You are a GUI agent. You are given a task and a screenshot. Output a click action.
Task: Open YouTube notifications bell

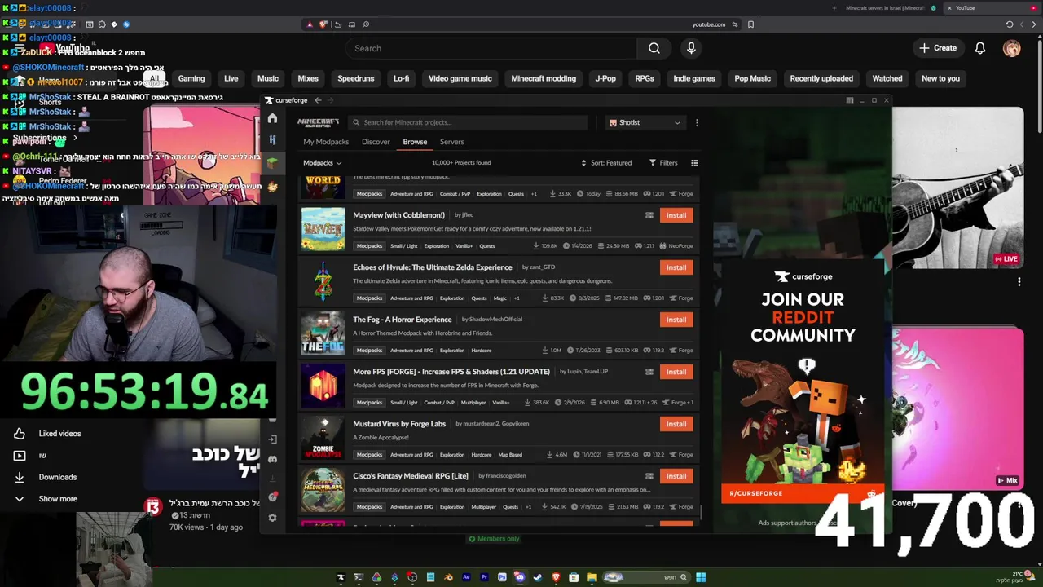click(x=980, y=48)
